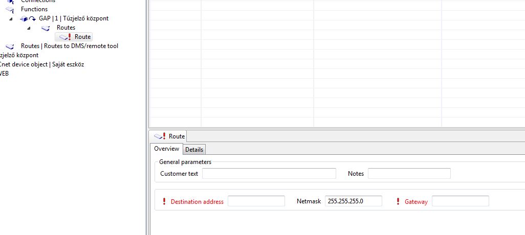Click the GAP Tűzjelző központ device icon
Image resolution: width=525 pixels, height=235 pixels.
click(28, 18)
